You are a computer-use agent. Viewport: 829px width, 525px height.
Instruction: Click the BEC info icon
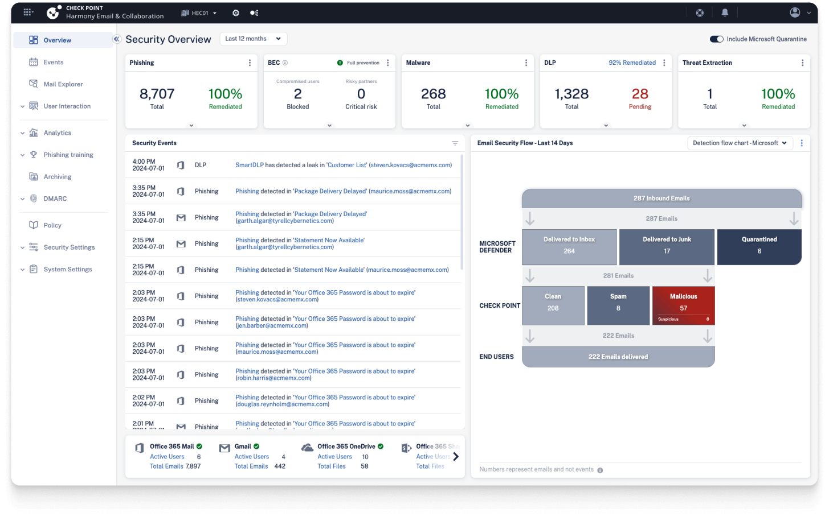pos(285,63)
